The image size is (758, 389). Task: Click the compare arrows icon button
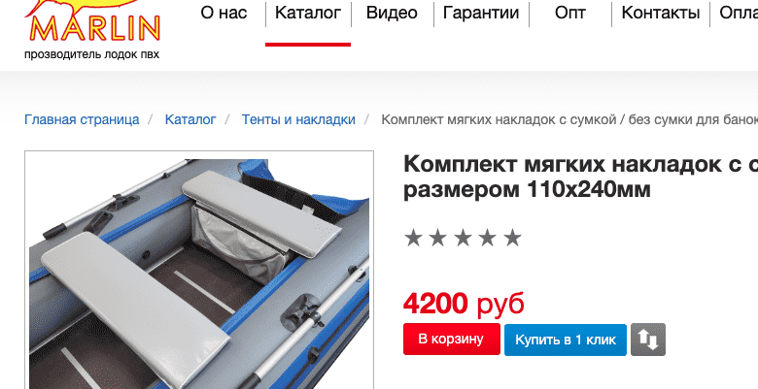[x=648, y=340]
